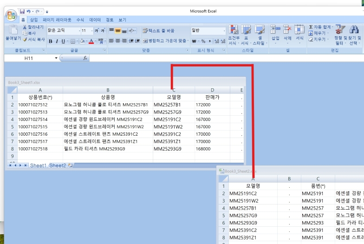Viewport: 364px width, 244px height.
Task: Click the Find & Select binoculars icon
Action: [x=354, y=31]
